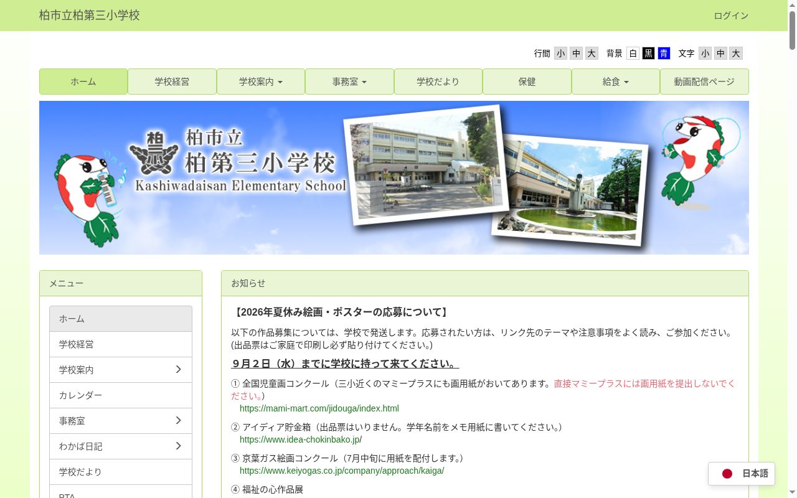This screenshot has height=498, width=797.
Task: Expand the 事務室 dropdown in navigation bar
Action: [x=349, y=82]
